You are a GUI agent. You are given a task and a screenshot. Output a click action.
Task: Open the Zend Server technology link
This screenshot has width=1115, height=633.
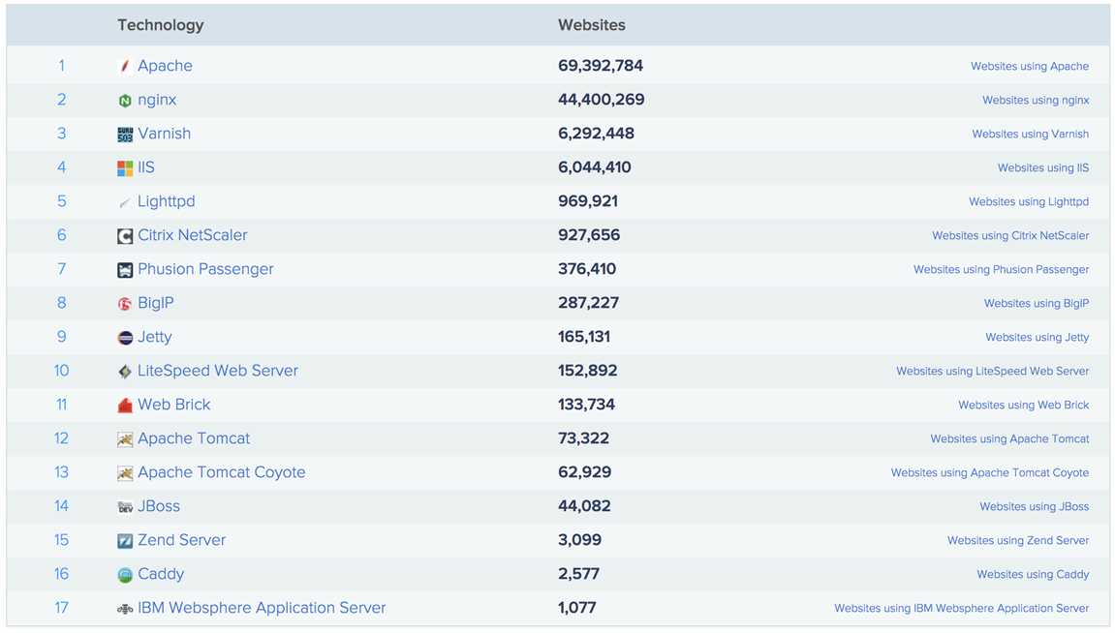(181, 540)
